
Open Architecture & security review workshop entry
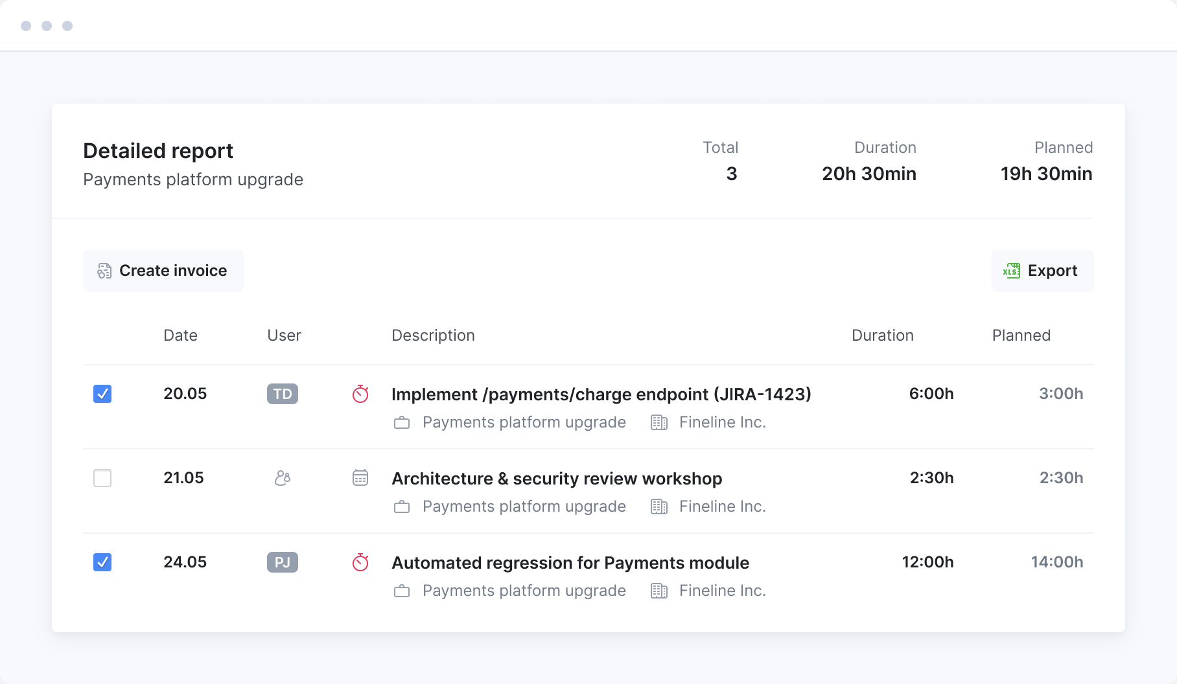tap(557, 479)
